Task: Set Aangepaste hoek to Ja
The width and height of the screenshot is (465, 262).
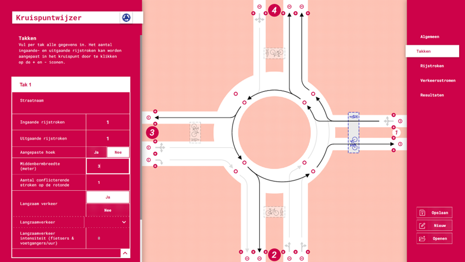Action: pos(96,152)
